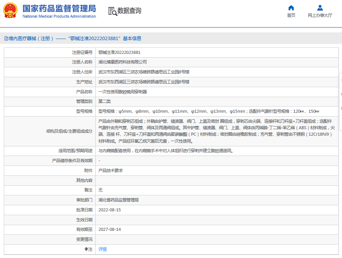Click the 适用范围/预期用途 description text
342x258 pixels.
pos(166,151)
